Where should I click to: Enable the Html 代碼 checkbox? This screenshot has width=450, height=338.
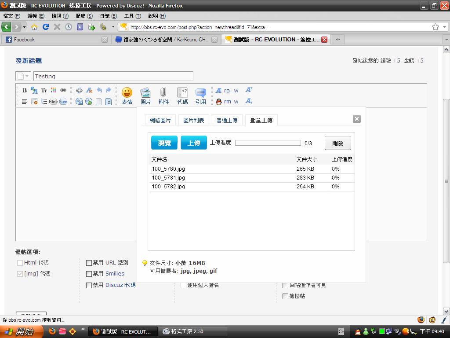20,263
